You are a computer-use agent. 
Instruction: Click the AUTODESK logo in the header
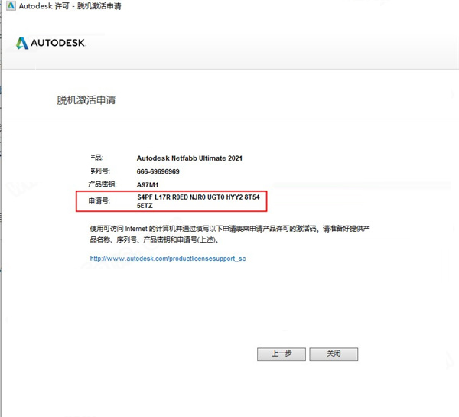[x=51, y=43]
